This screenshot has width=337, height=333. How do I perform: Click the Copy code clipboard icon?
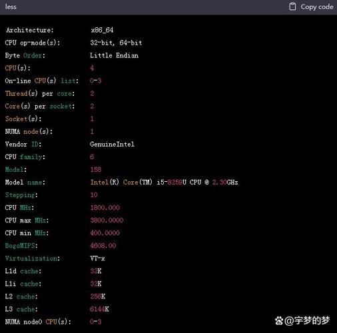pyautogui.click(x=292, y=7)
